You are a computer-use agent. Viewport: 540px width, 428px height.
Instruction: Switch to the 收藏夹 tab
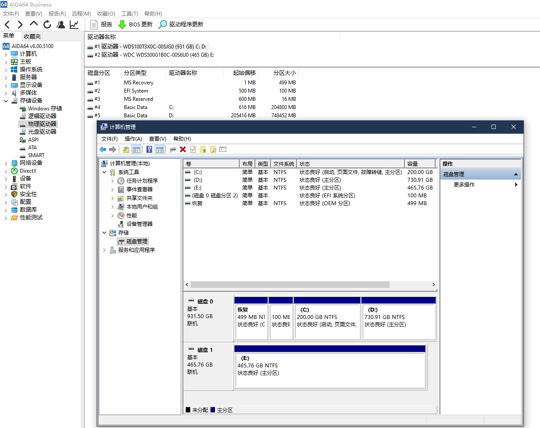click(x=32, y=36)
